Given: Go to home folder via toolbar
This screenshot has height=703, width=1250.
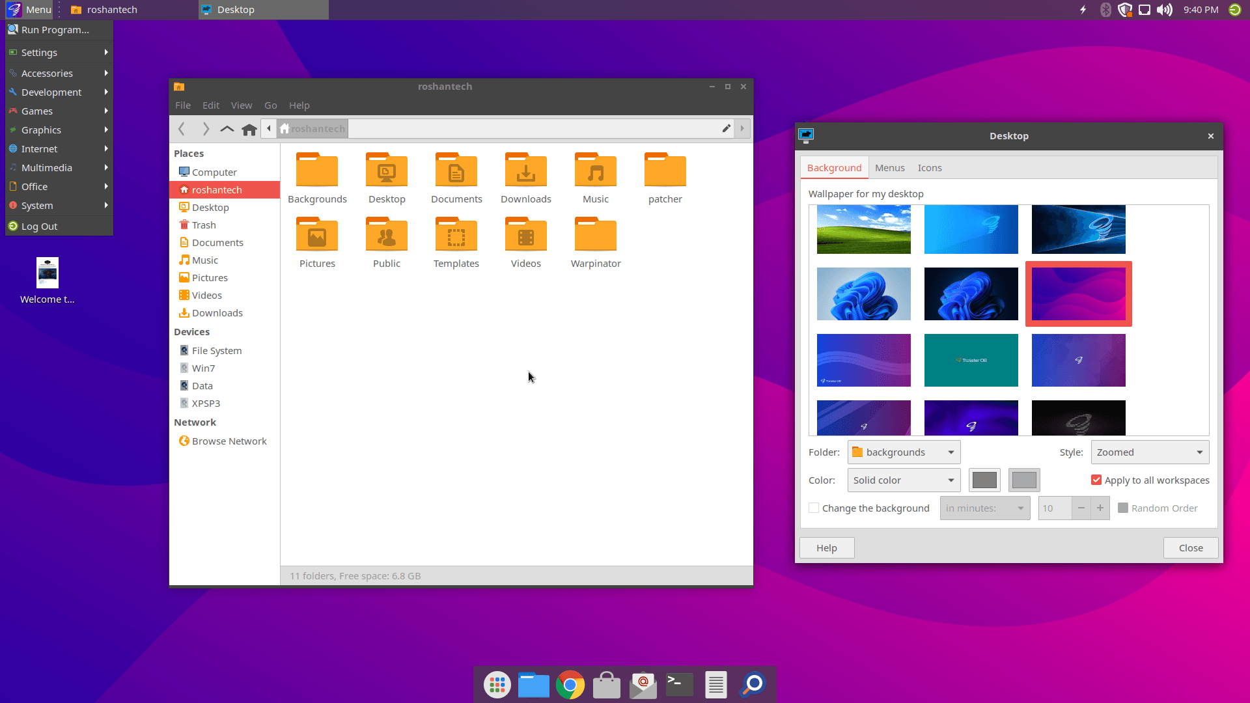Looking at the screenshot, I should point(249,129).
